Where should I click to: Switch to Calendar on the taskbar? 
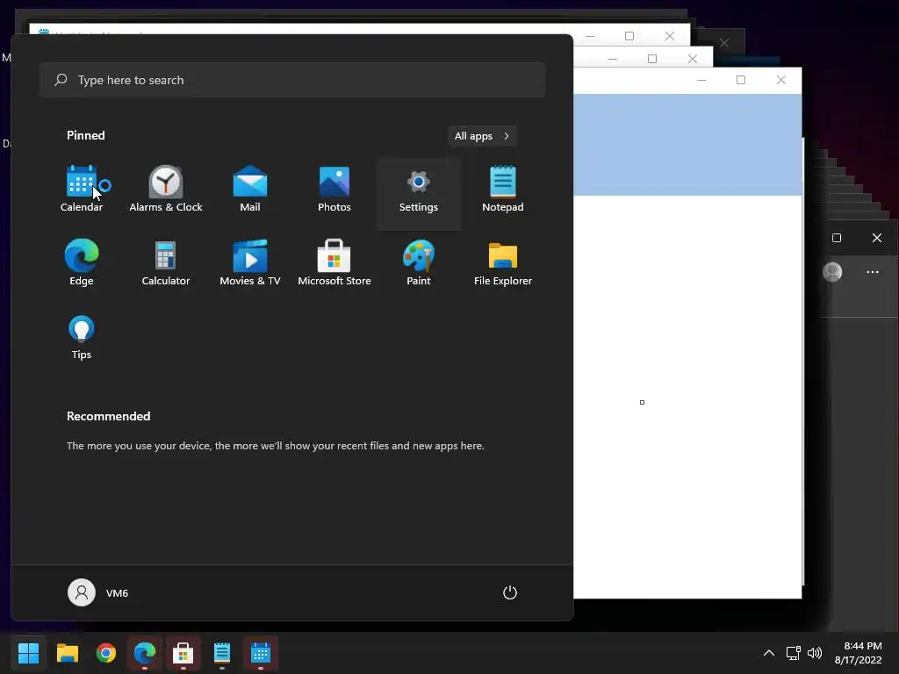tap(261, 653)
